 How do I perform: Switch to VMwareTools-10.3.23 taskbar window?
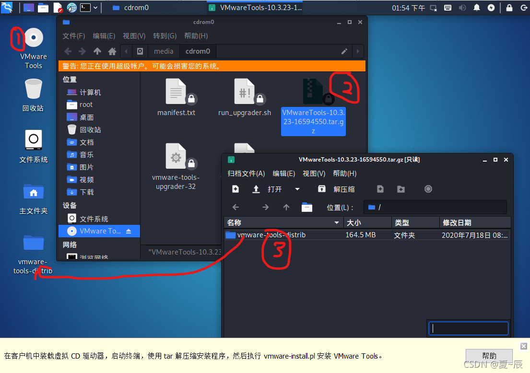coord(255,8)
